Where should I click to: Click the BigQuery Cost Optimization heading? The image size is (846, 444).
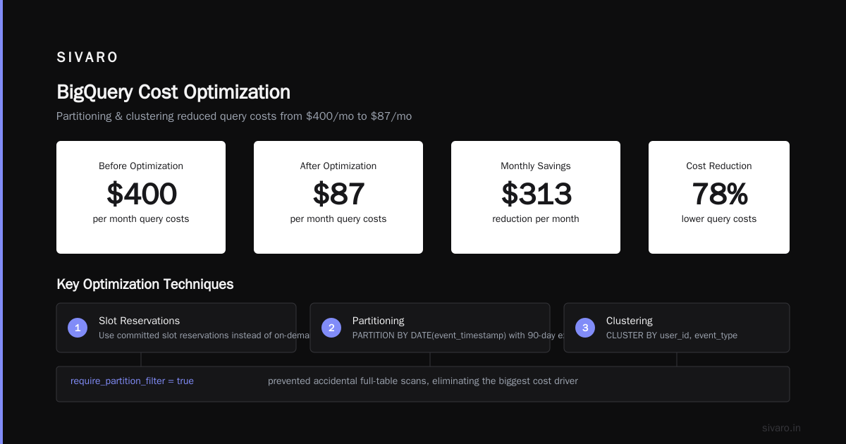coord(173,92)
